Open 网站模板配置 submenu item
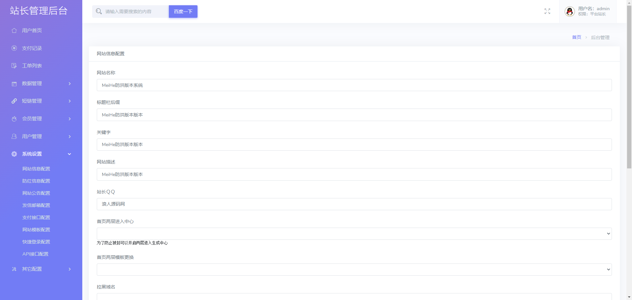This screenshot has height=300, width=632. point(36,230)
